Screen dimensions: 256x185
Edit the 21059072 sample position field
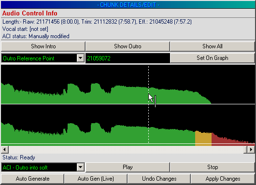[x=128, y=58]
